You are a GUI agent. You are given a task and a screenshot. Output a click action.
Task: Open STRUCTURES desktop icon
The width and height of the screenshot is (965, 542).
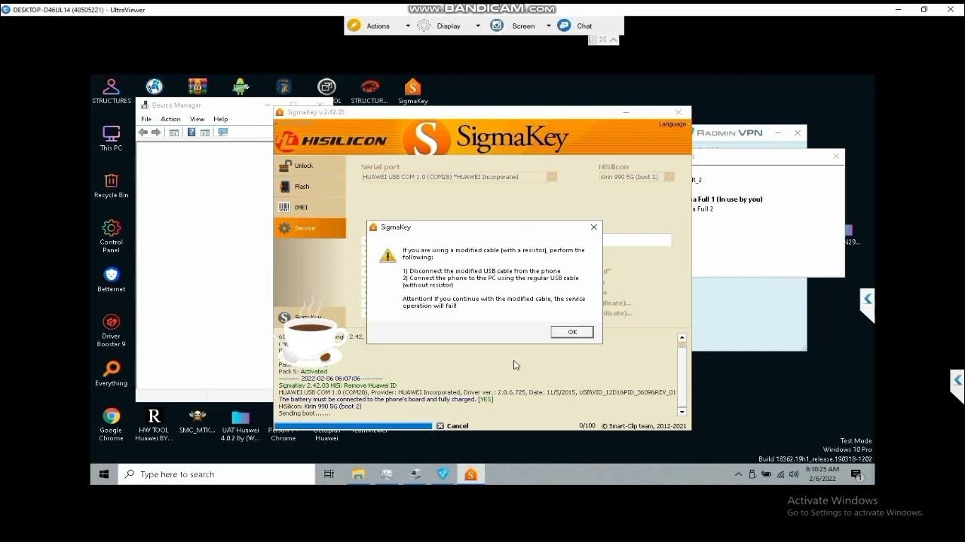[x=112, y=91]
